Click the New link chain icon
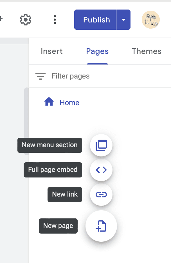 coord(101,195)
